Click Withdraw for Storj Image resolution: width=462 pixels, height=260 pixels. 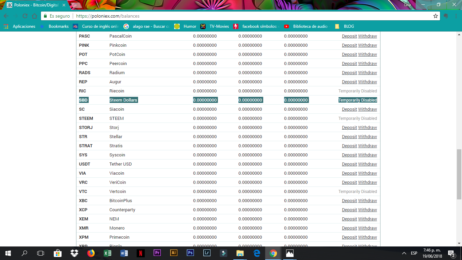click(368, 128)
